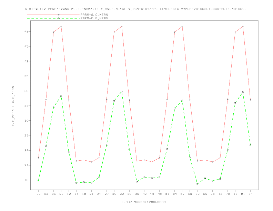Image resolution: width=273 pixels, height=211 pixels.
Task: Click x-axis forecast hour label 72
Action: (220, 194)
